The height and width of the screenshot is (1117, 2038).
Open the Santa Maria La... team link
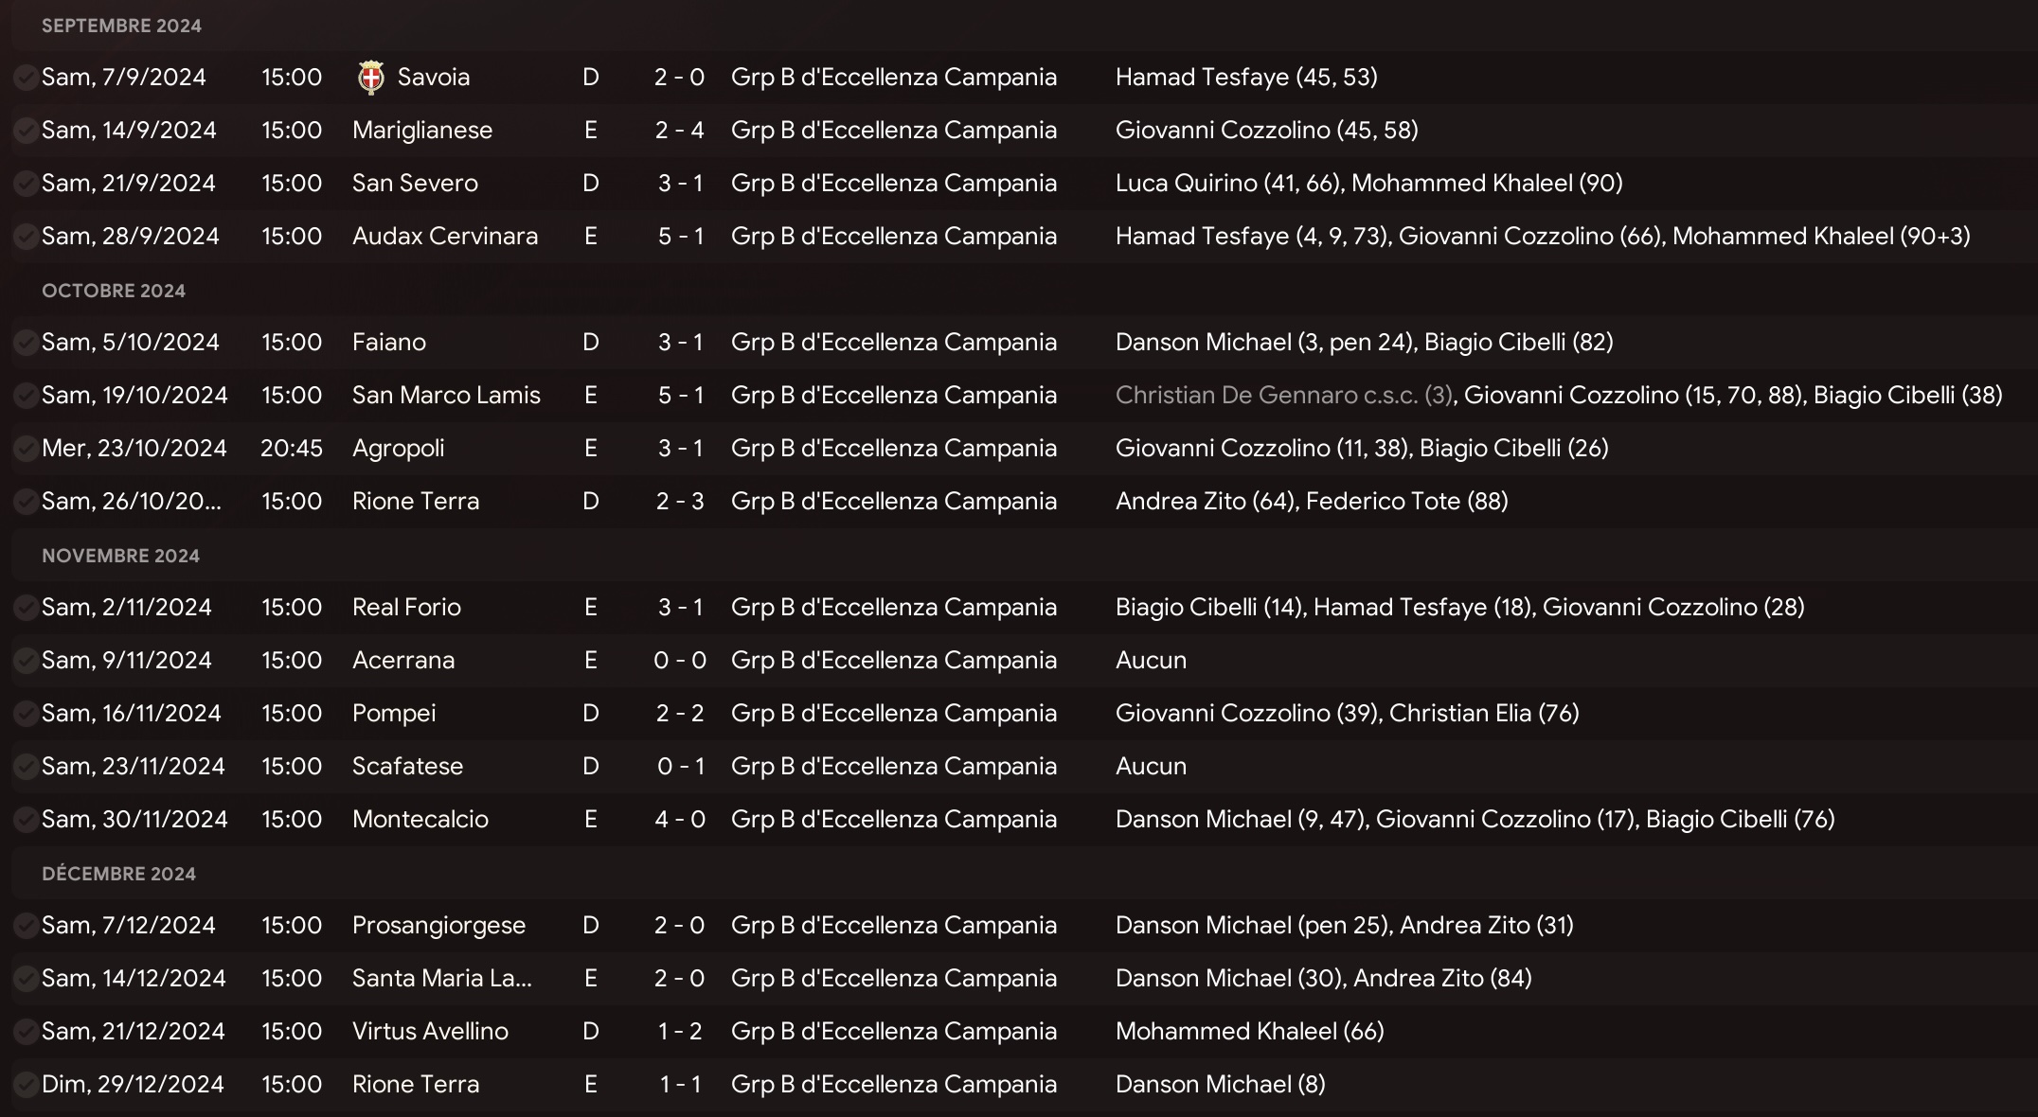point(442,979)
